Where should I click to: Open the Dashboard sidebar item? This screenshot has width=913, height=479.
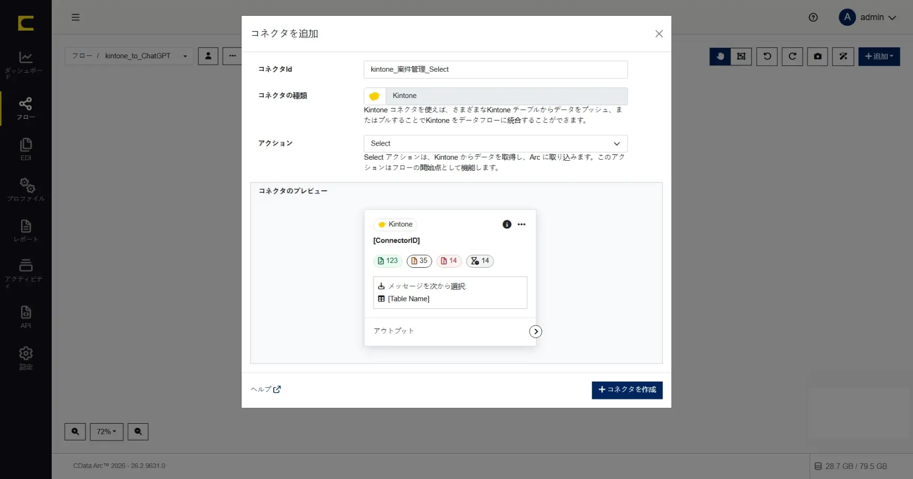(25, 65)
